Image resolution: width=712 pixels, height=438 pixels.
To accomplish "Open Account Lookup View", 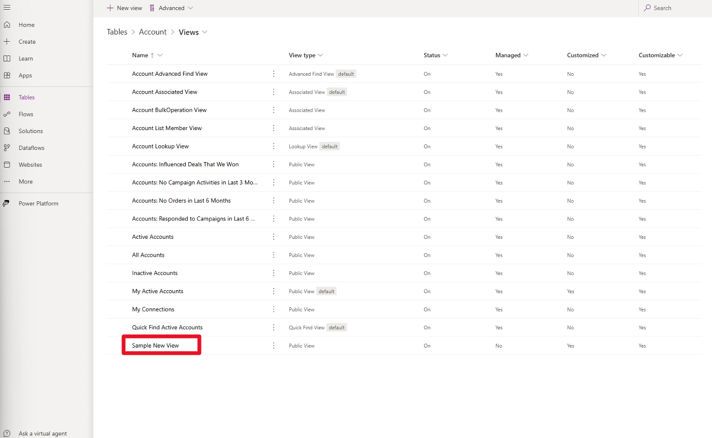I will [160, 146].
